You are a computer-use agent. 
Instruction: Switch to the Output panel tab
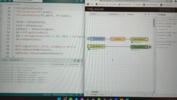(x=4, y=60)
